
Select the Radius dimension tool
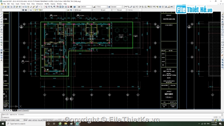[x=137, y=7]
